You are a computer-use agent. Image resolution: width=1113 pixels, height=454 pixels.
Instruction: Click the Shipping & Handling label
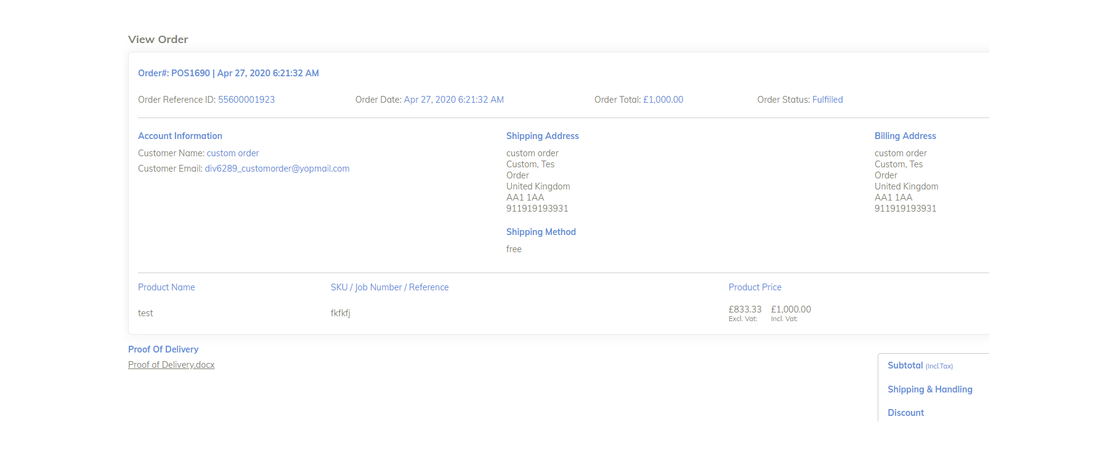(929, 389)
